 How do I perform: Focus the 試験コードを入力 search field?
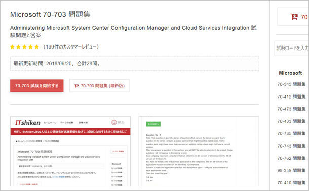click(292, 48)
